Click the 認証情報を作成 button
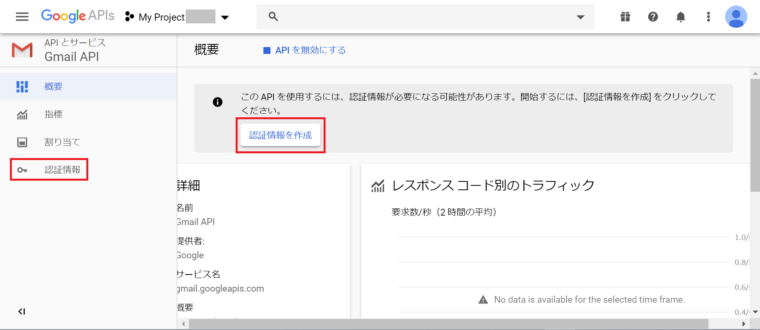The height and width of the screenshot is (330, 760). 280,135
